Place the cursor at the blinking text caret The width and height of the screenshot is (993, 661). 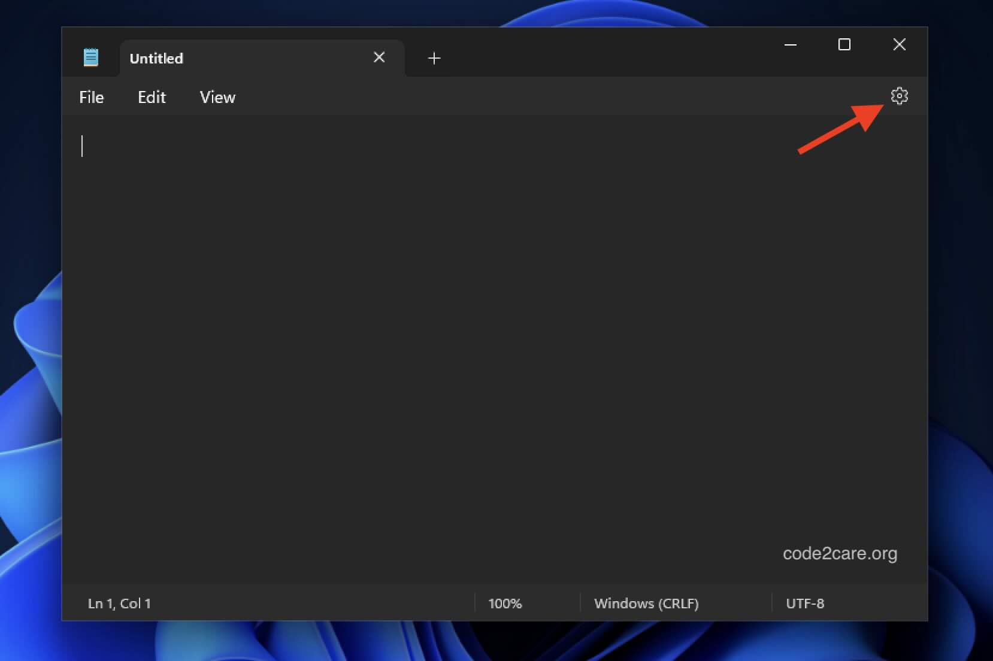83,146
